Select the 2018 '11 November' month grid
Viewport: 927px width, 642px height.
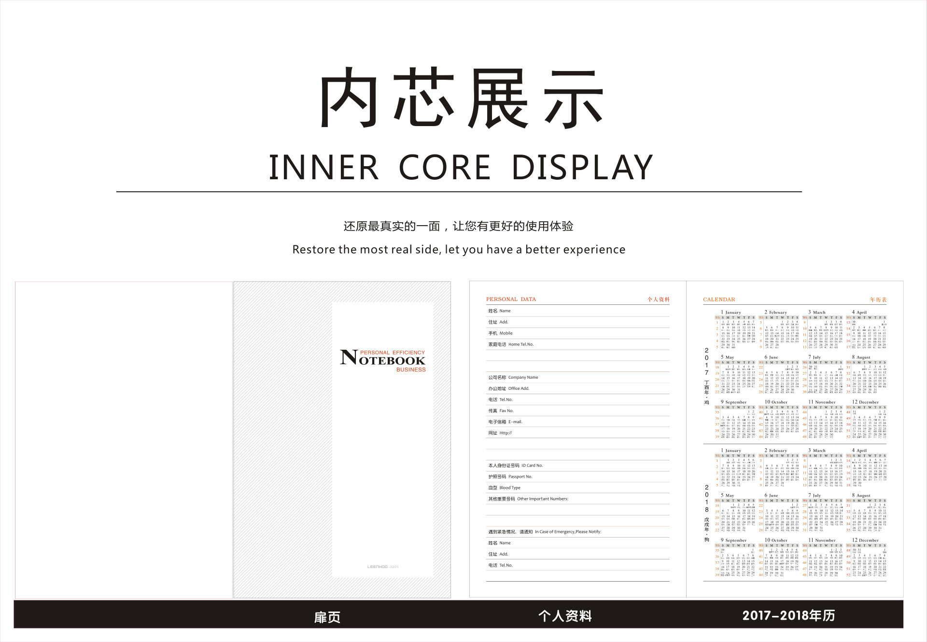point(823,557)
